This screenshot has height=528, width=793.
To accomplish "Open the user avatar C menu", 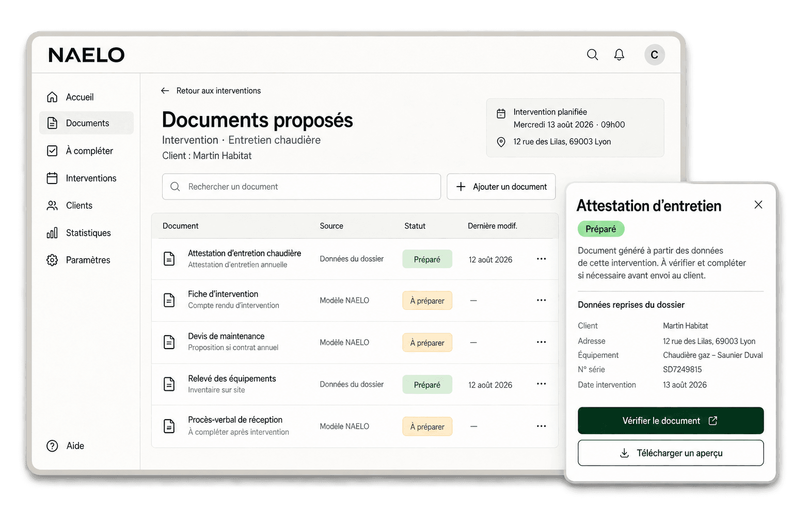I will coord(654,55).
